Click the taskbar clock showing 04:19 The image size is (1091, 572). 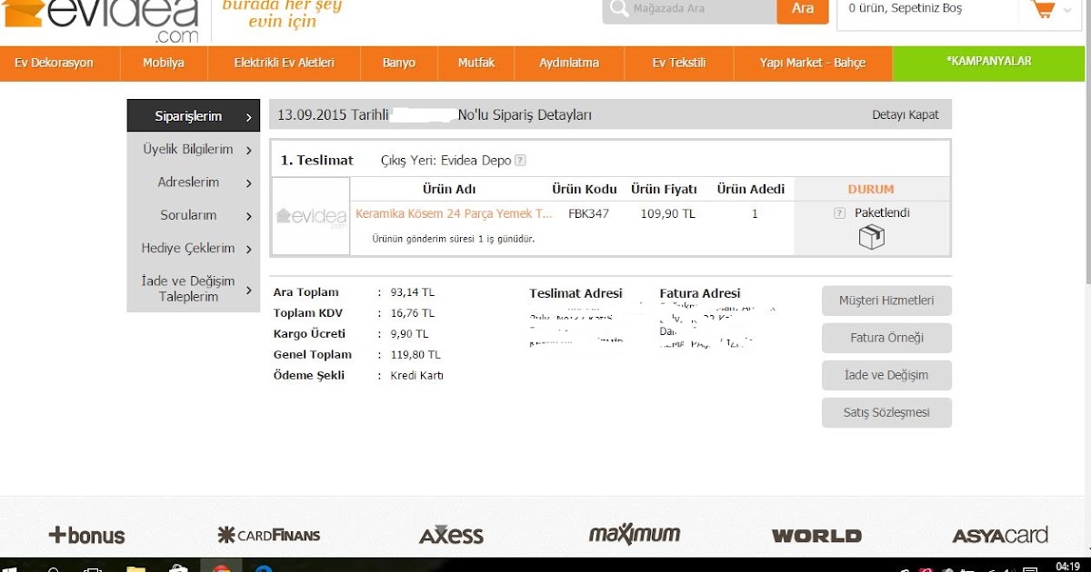coord(1067,566)
